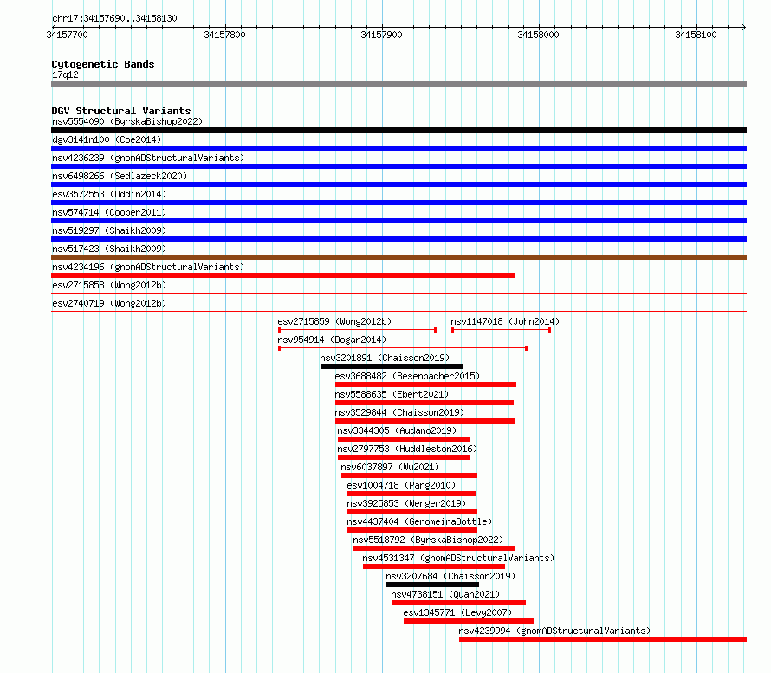Screen dimensions: 771x673
Task: Click nsv5518792 (ByrskaBishop2022) label
Action: (428, 540)
